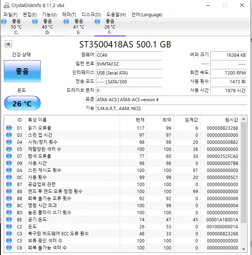
Task: Open the 편집(E) menu
Action: point(30,15)
